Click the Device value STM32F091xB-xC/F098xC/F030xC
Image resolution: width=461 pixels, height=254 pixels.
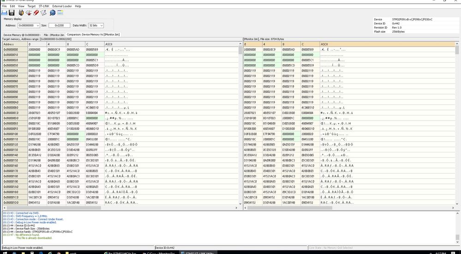coord(412,19)
